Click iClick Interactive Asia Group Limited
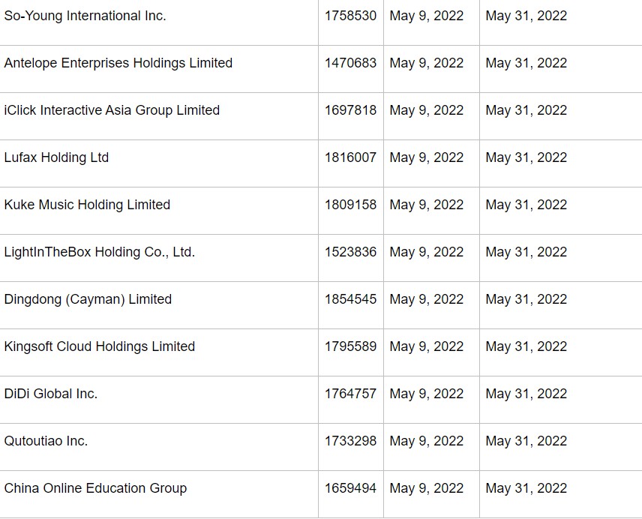 112,110
